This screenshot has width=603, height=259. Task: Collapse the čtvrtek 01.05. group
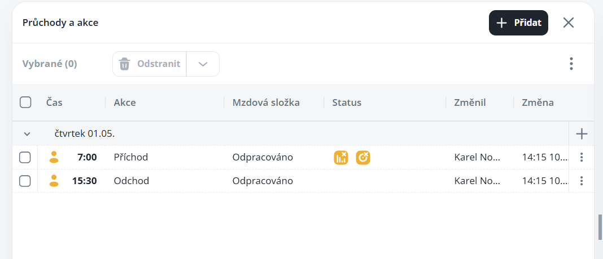pyautogui.click(x=27, y=134)
